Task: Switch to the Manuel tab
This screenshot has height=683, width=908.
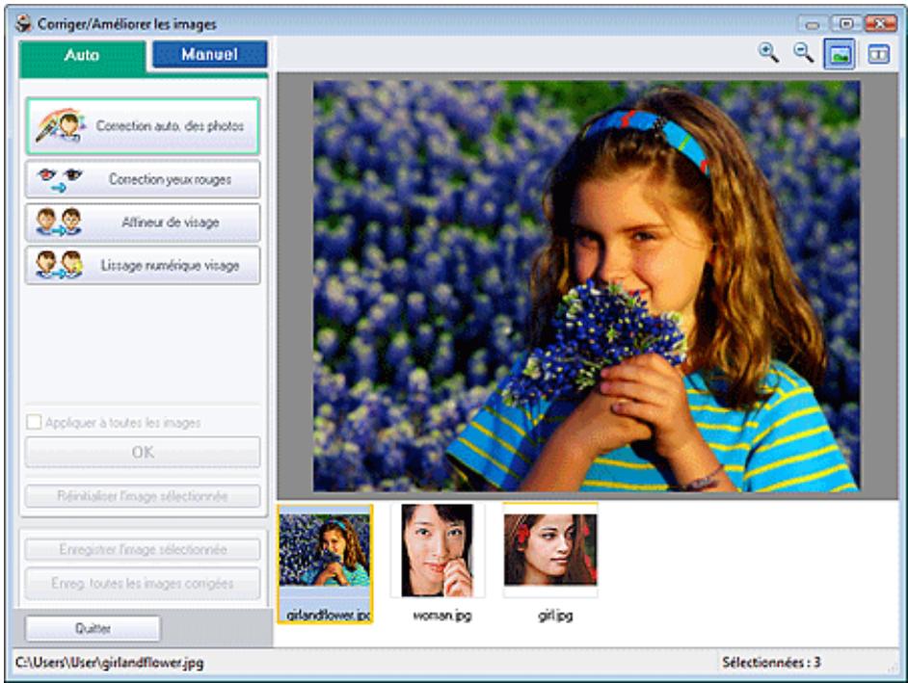Action: coord(209,54)
